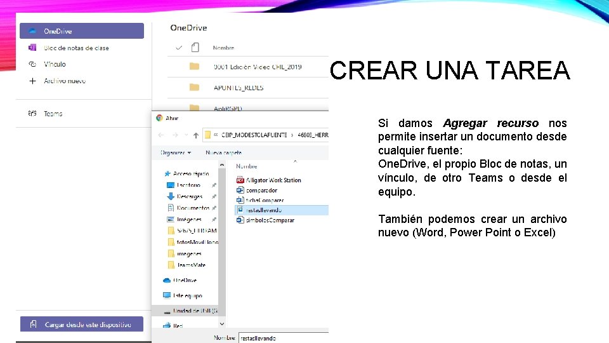The height and width of the screenshot is (343, 609).
Task: Open the Organizar dropdown menu
Action: click(176, 153)
